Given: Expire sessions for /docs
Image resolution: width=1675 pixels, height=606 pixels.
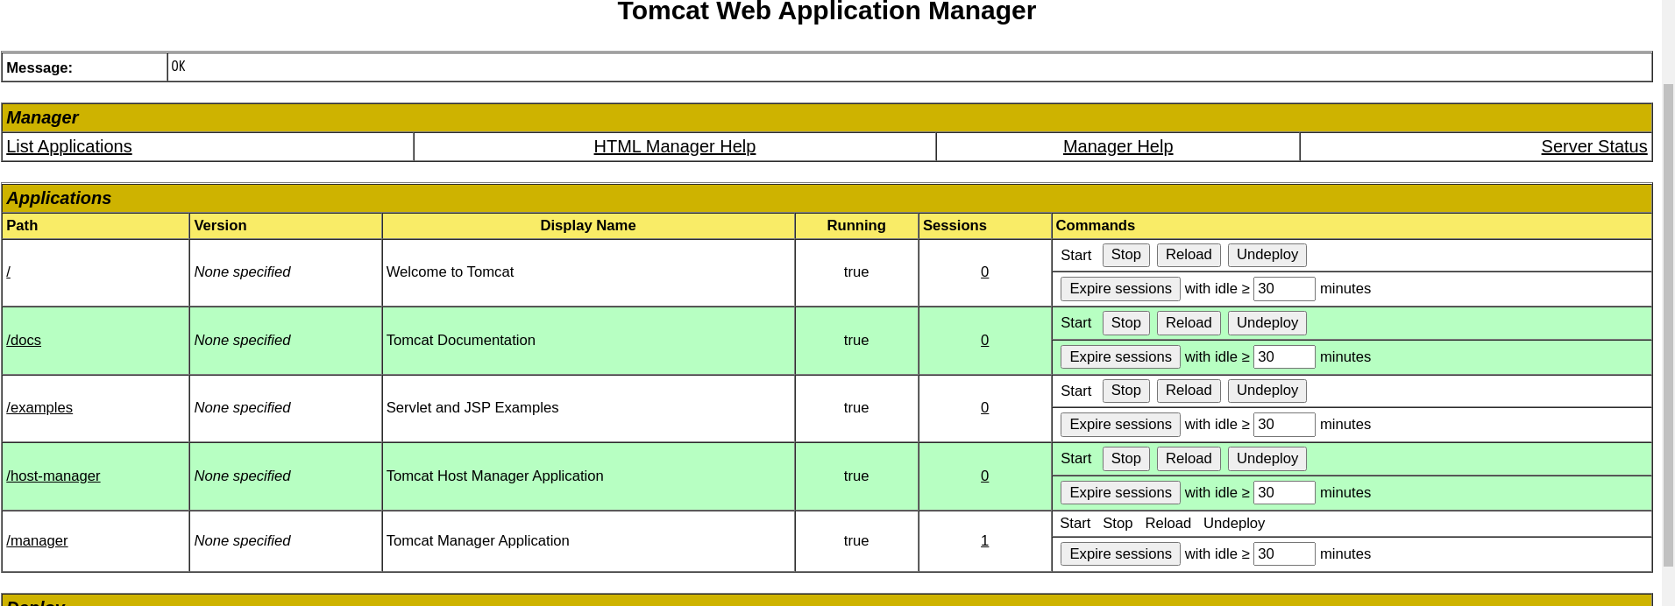Looking at the screenshot, I should pos(1120,357).
